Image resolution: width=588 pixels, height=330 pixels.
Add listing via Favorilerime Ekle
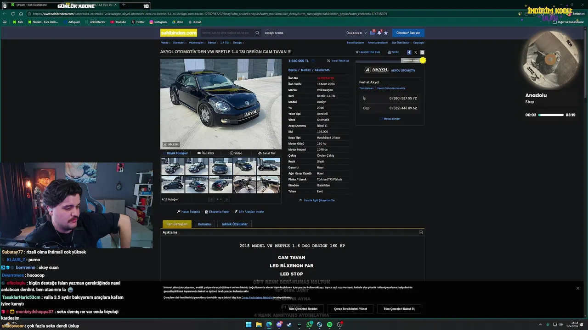[368, 52]
